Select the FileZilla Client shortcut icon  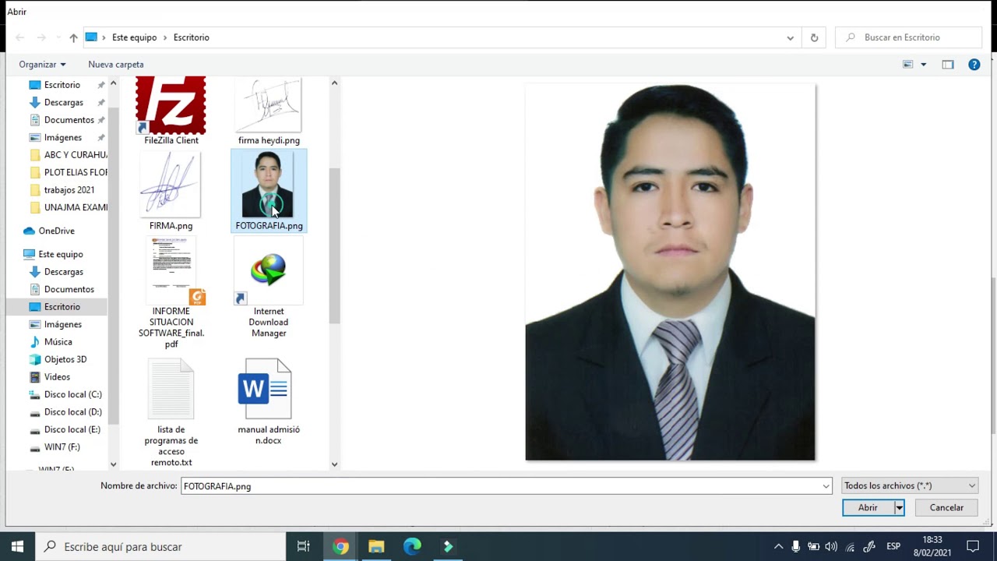(171, 106)
